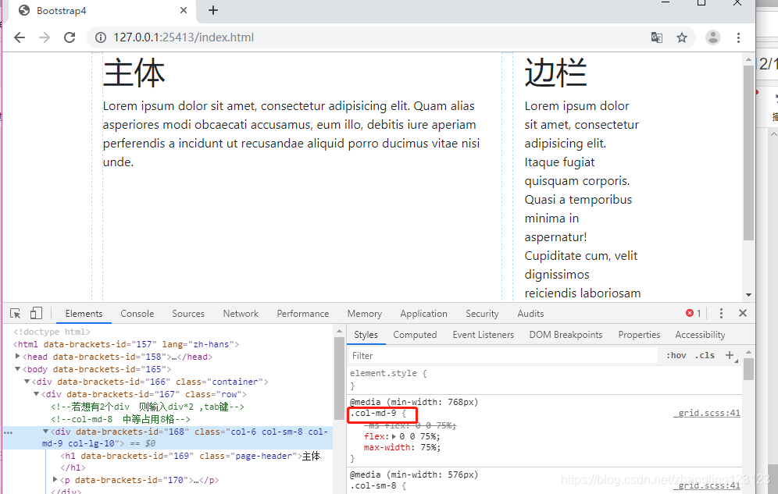Select the DOM Breakpoints sub-tab
Screen dimensions: 778x494
tap(566, 335)
